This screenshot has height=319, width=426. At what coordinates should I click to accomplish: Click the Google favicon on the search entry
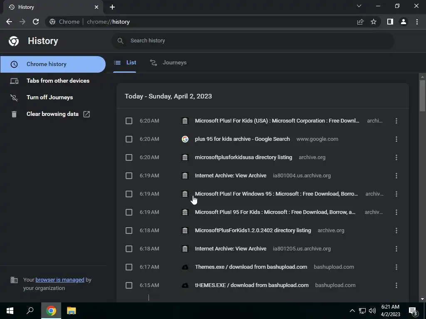pos(185,139)
